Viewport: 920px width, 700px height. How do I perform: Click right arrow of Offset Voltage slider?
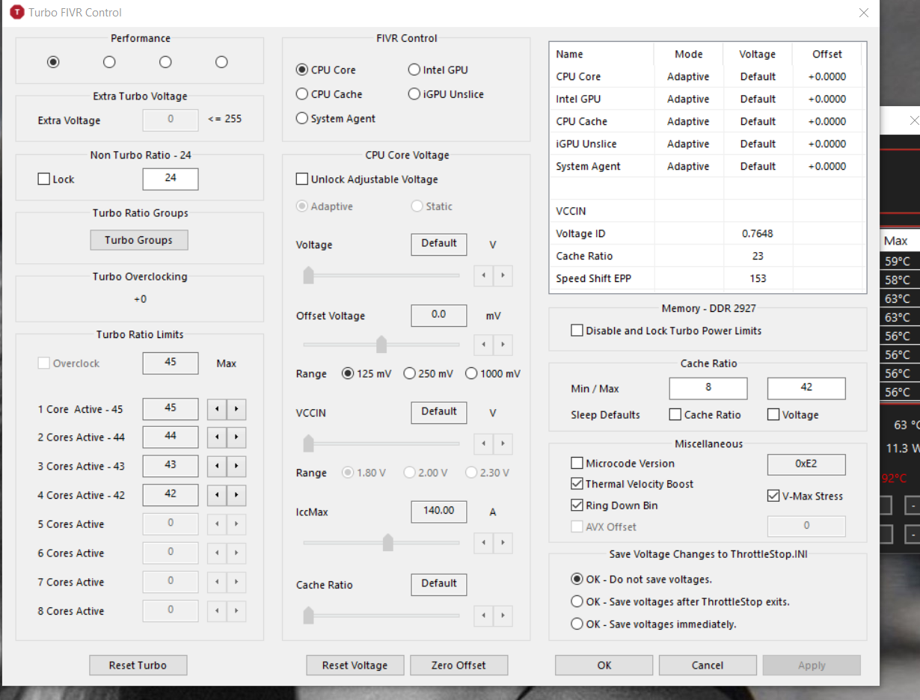click(x=503, y=345)
